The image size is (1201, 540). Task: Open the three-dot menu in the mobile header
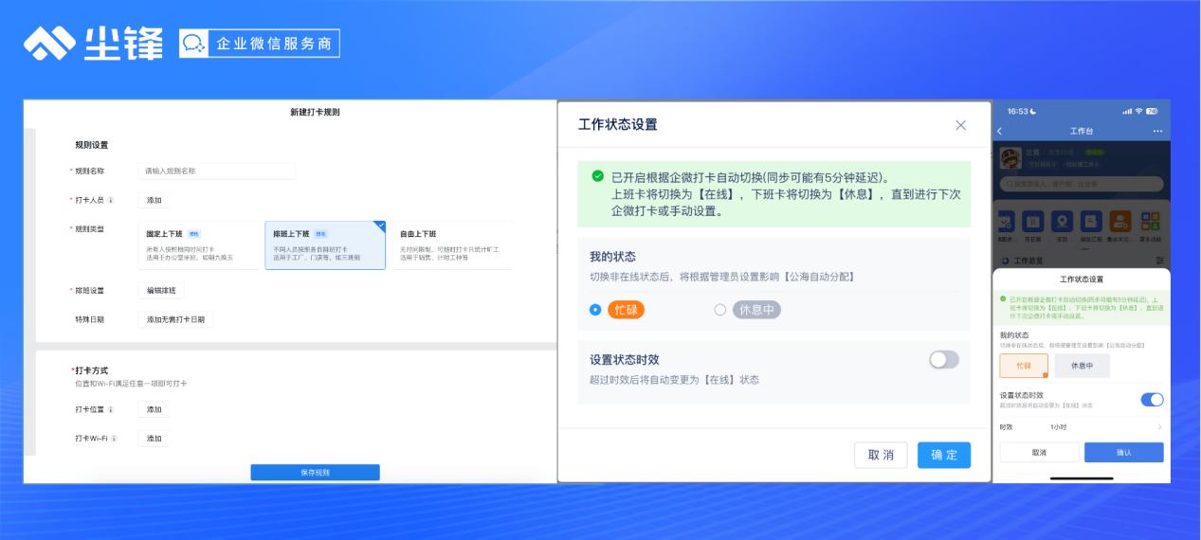[1156, 131]
